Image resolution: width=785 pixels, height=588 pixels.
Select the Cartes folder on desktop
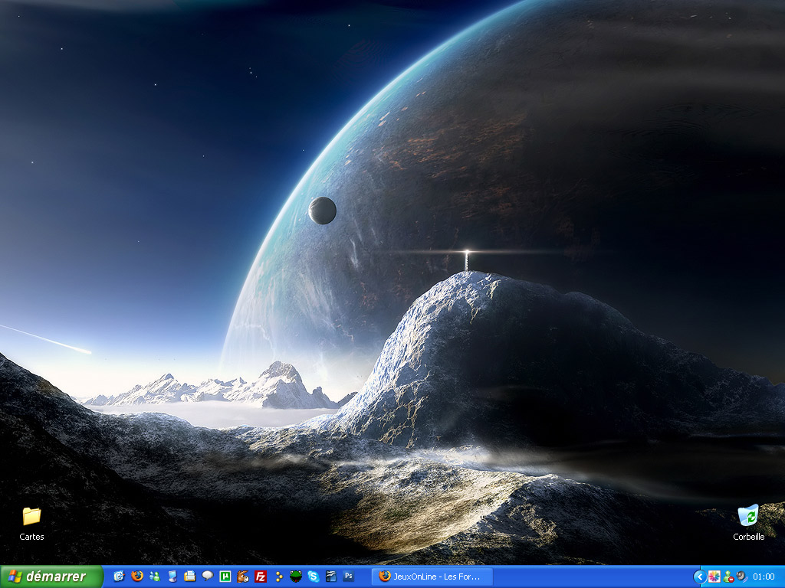click(31, 524)
